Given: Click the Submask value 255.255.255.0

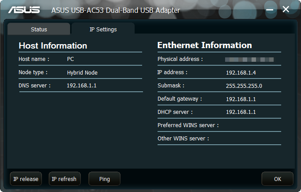Looking at the screenshot, I should coord(244,86).
